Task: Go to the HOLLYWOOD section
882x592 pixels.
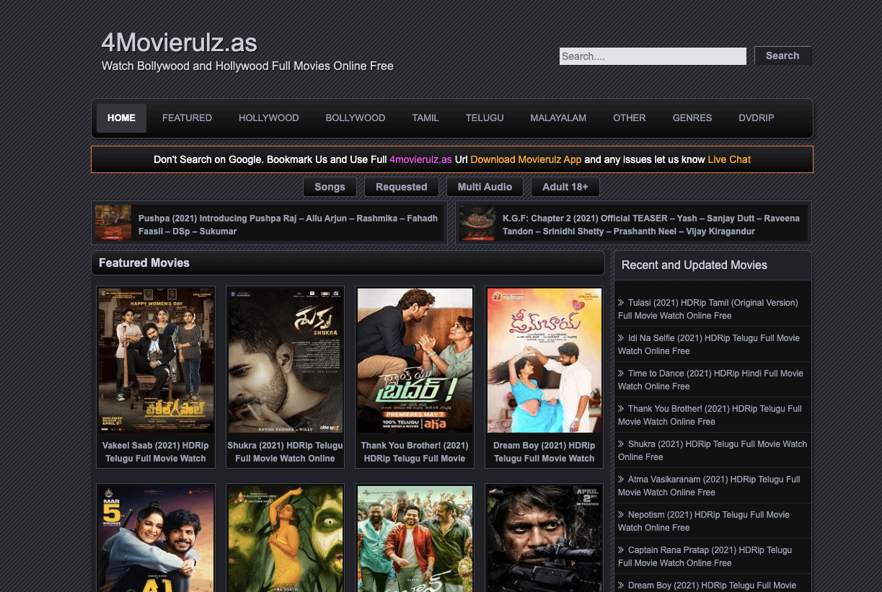Action: (269, 118)
